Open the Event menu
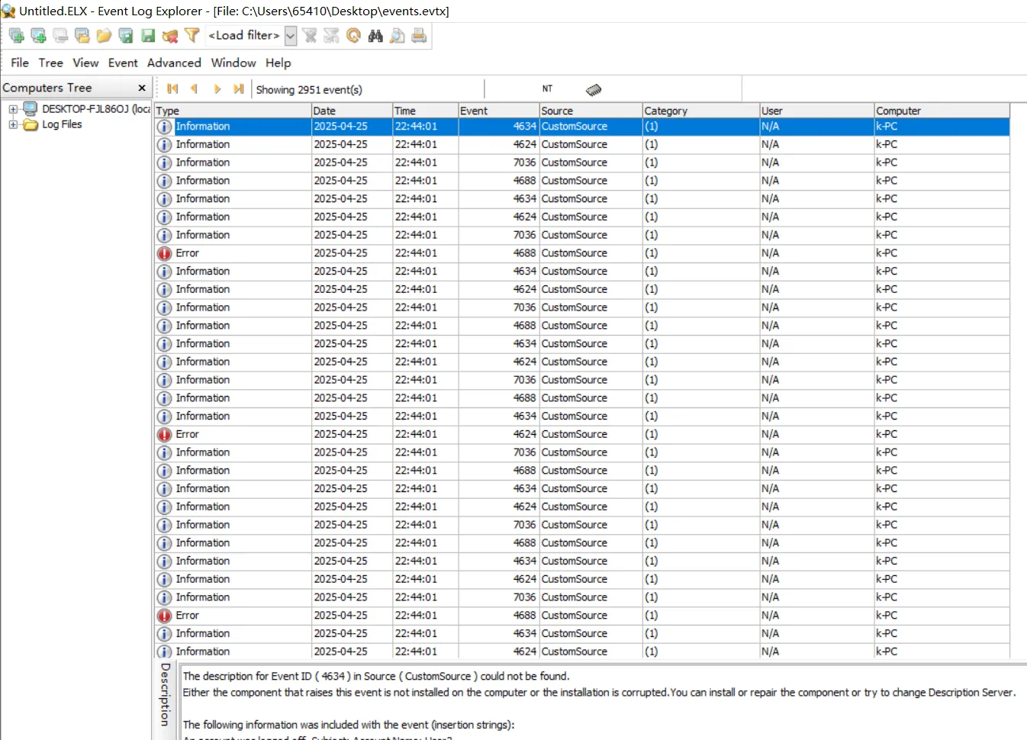1027x740 pixels. tap(123, 63)
